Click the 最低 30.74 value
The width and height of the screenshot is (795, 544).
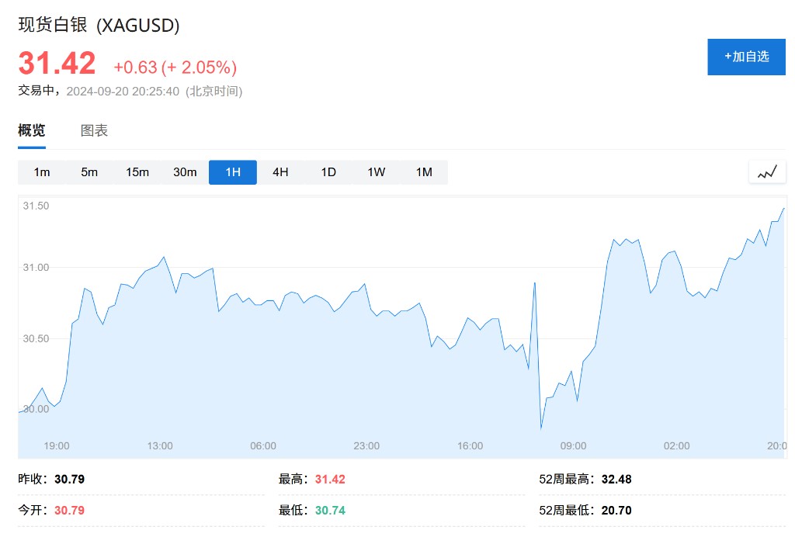click(330, 511)
